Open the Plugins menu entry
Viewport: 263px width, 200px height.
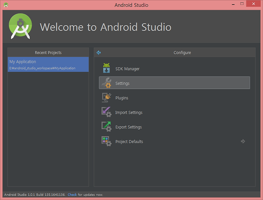coord(175,97)
